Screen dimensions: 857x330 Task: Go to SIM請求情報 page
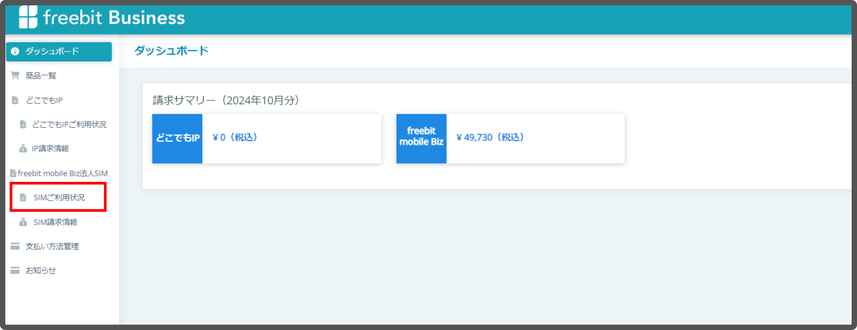tap(55, 222)
